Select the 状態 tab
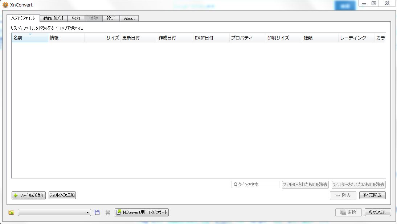 point(93,18)
